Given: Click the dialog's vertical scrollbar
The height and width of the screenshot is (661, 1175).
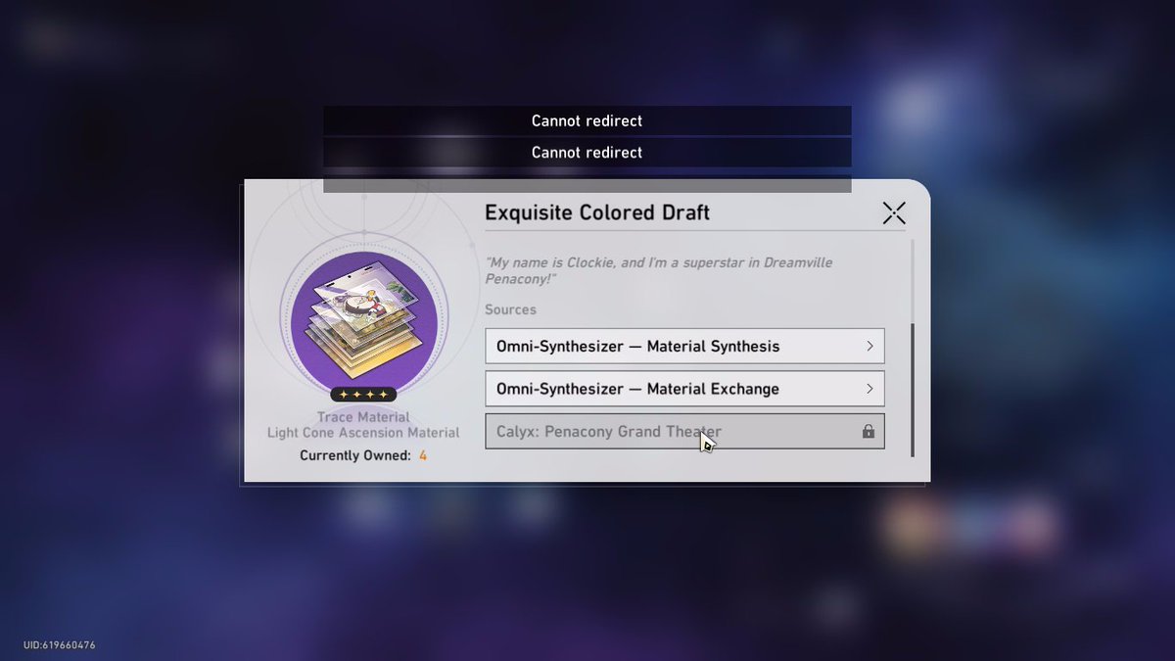Looking at the screenshot, I should pos(913,389).
